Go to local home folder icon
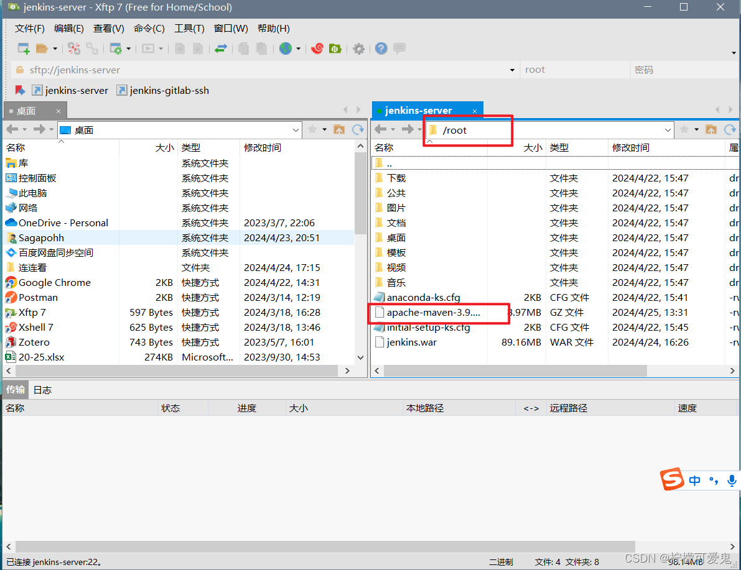 tap(339, 129)
